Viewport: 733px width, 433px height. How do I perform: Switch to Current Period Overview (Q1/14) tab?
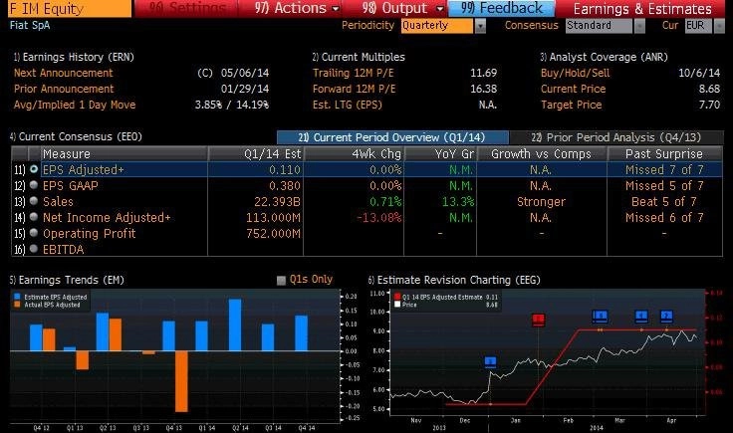pos(392,137)
